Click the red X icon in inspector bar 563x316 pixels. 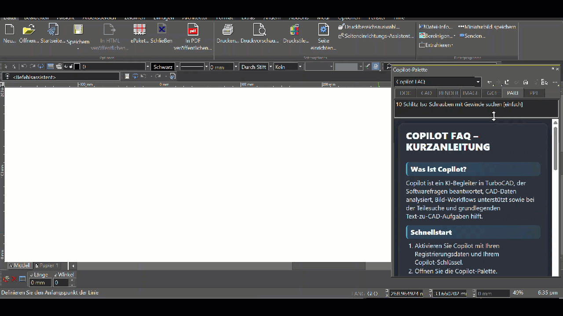coord(14,279)
